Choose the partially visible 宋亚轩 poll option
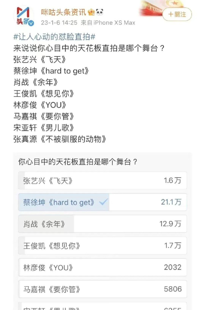 pyautogui.click(x=102, y=306)
